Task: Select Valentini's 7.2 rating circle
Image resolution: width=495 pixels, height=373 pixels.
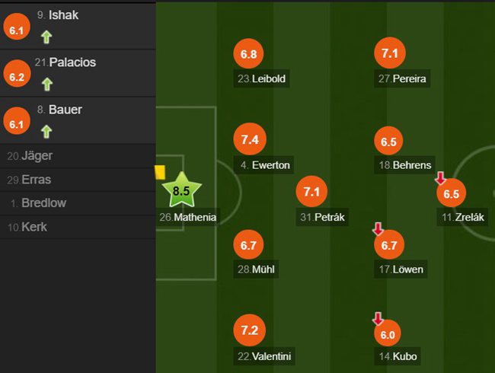Action: pos(249,330)
